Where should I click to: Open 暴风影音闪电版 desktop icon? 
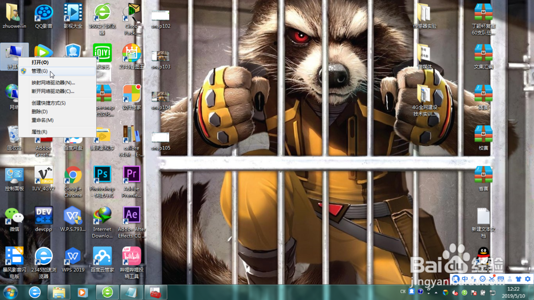14,263
